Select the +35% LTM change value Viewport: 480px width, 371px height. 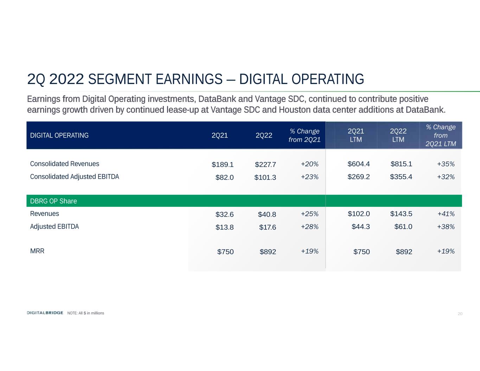(446, 164)
